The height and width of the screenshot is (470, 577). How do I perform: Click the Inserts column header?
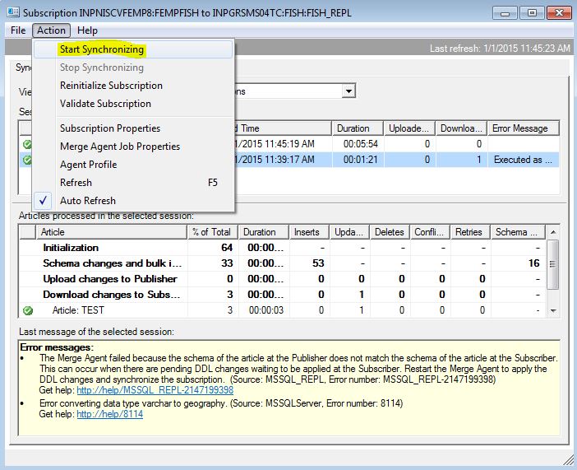point(309,232)
